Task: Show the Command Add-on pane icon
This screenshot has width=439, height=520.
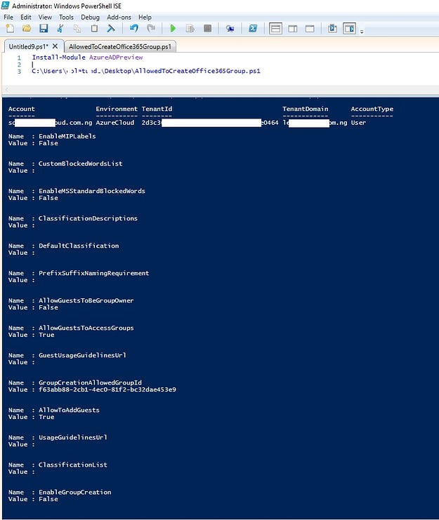Action: coord(349,29)
